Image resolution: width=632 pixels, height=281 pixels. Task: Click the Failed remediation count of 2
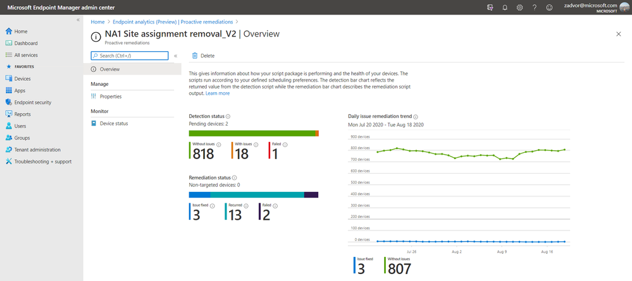pos(266,215)
